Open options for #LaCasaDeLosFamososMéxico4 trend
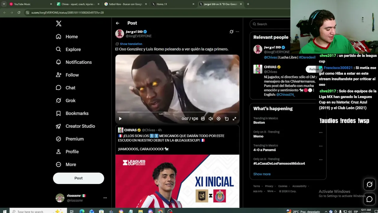The height and width of the screenshot is (213, 378). pos(321,160)
